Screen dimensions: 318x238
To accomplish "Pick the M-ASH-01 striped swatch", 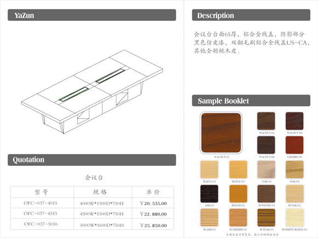I will tap(209, 218).
